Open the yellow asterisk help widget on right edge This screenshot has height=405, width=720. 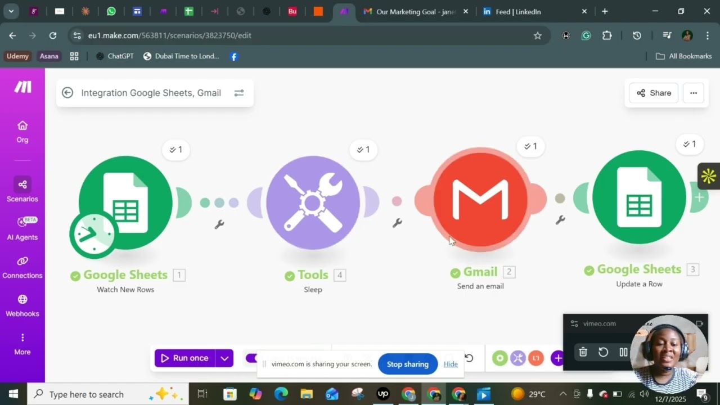click(709, 176)
